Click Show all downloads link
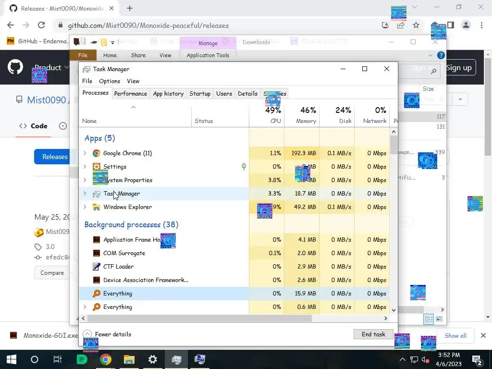The image size is (492, 369). coord(455,335)
